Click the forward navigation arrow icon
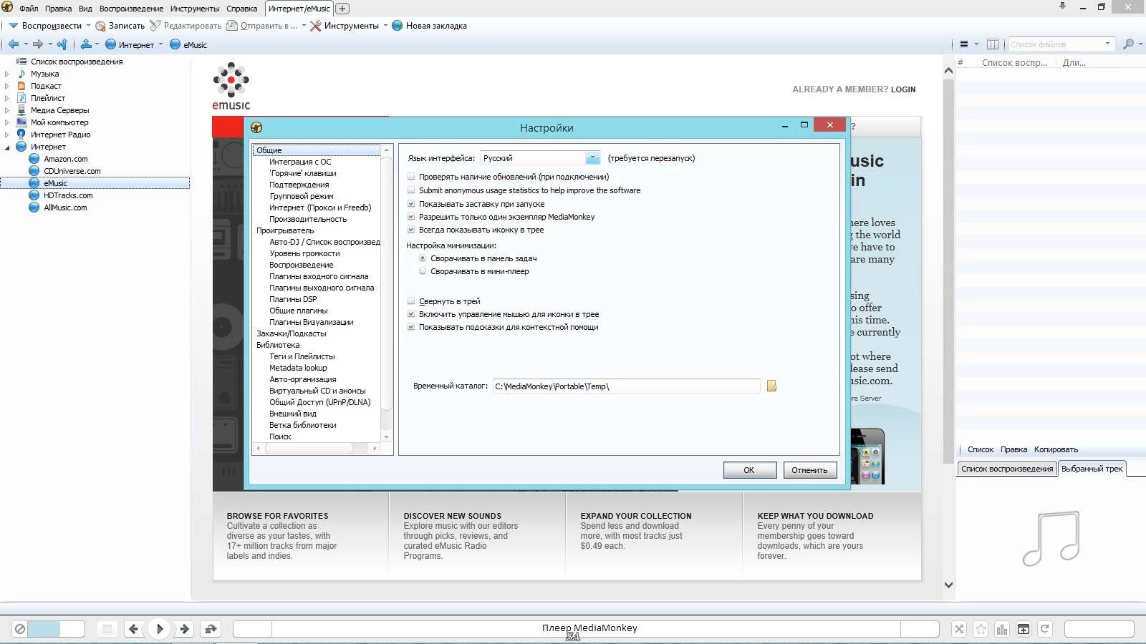1146x644 pixels. [x=38, y=44]
